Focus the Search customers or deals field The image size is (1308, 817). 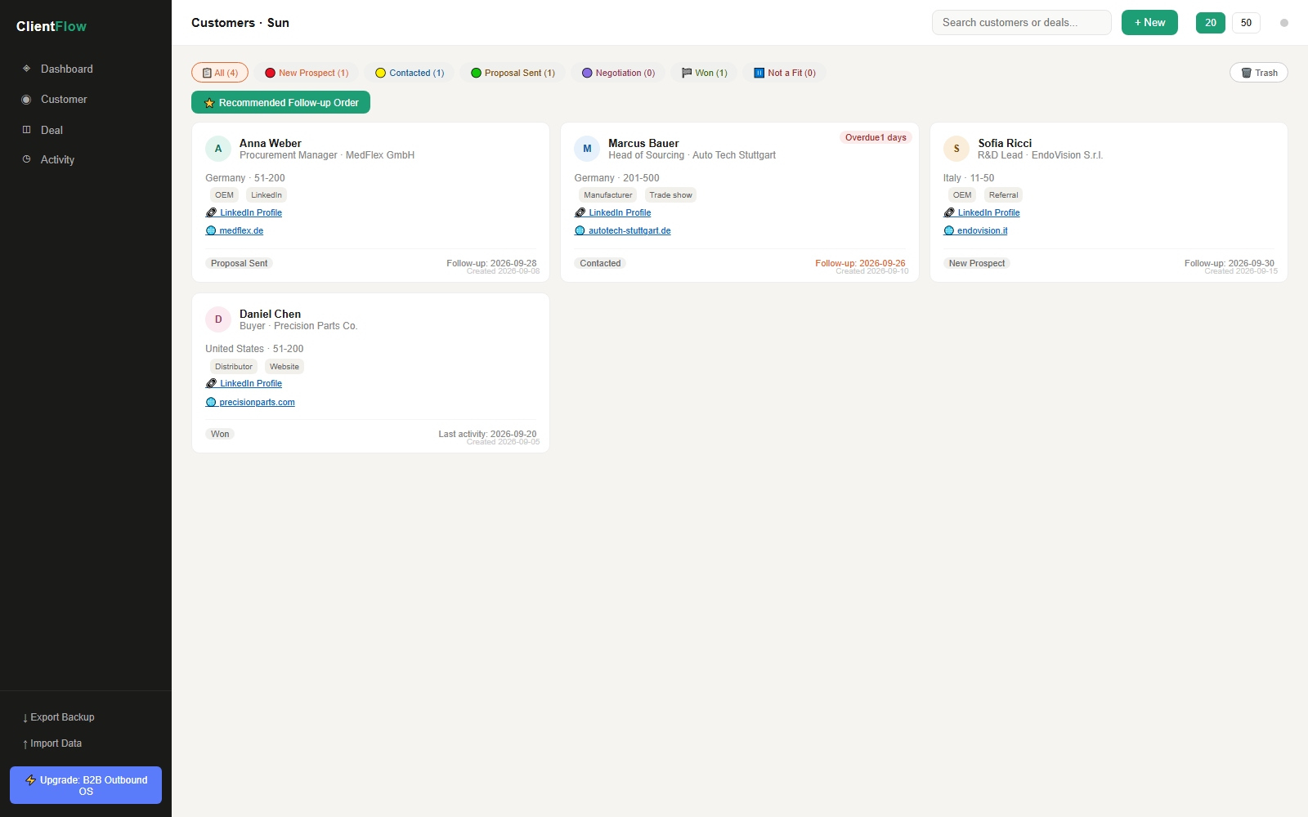(x=1022, y=23)
